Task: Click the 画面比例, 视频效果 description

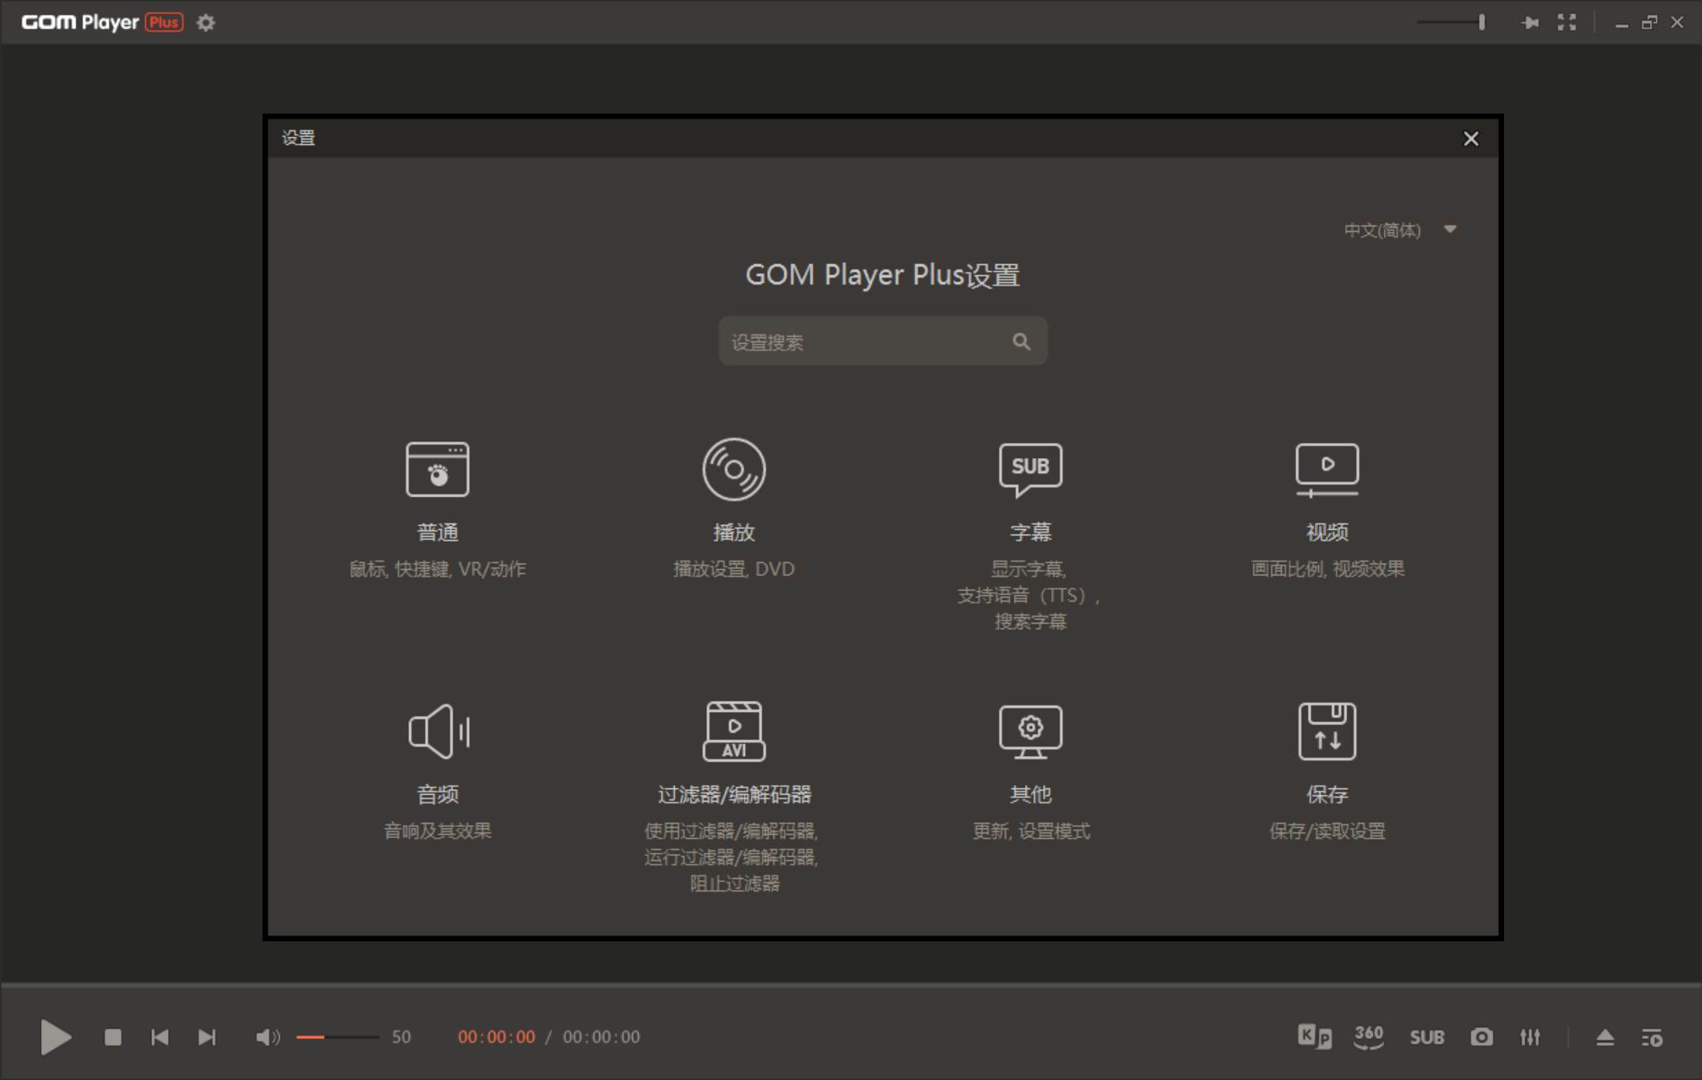Action: (1328, 569)
